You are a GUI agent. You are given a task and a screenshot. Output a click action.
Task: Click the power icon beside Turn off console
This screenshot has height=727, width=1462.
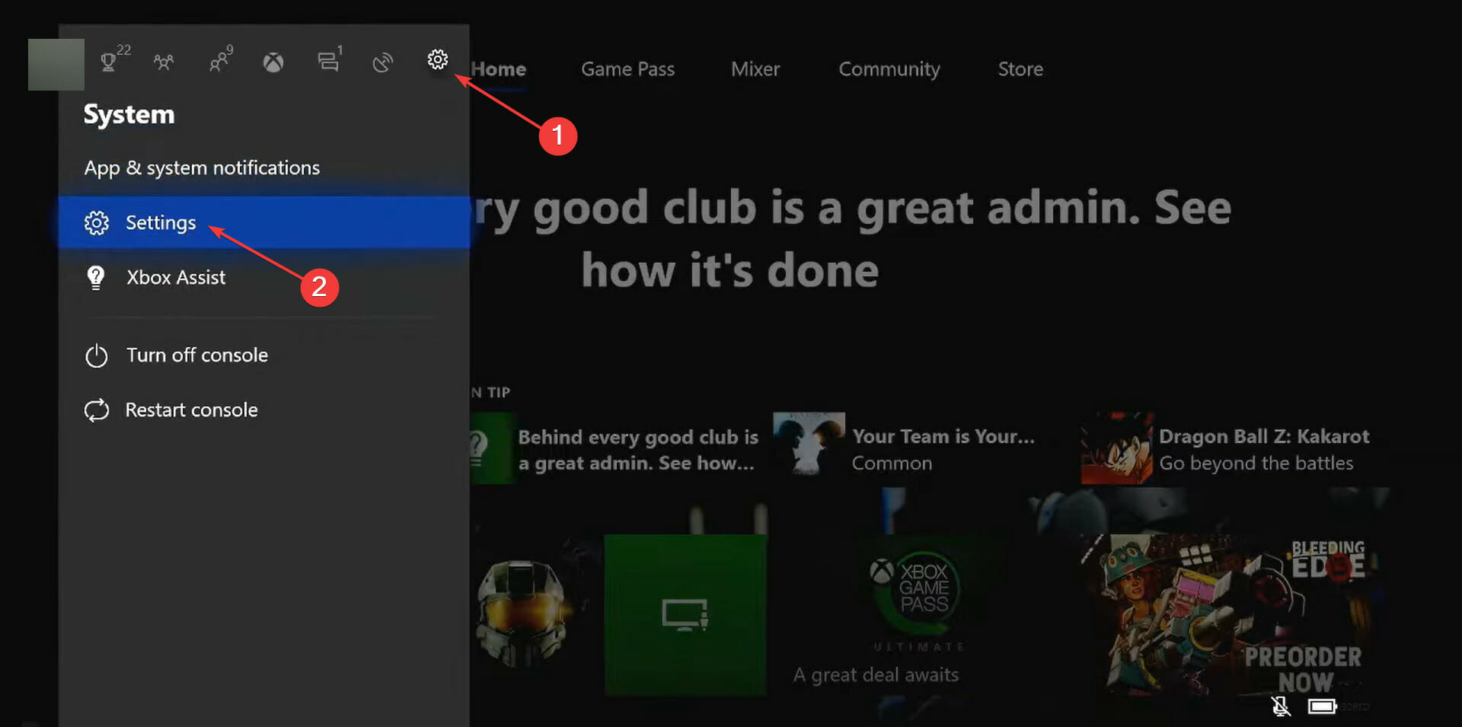(97, 356)
